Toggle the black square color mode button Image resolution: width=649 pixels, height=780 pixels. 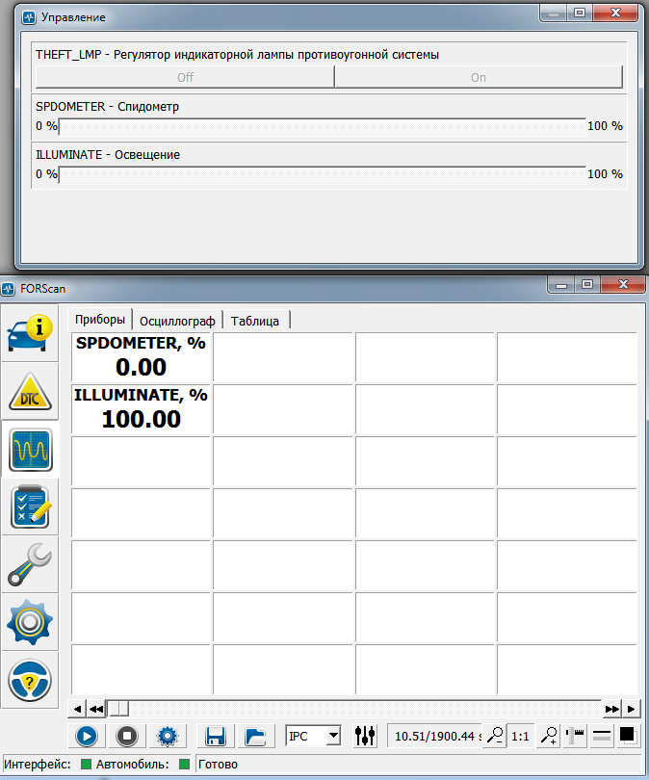pyautogui.click(x=628, y=736)
